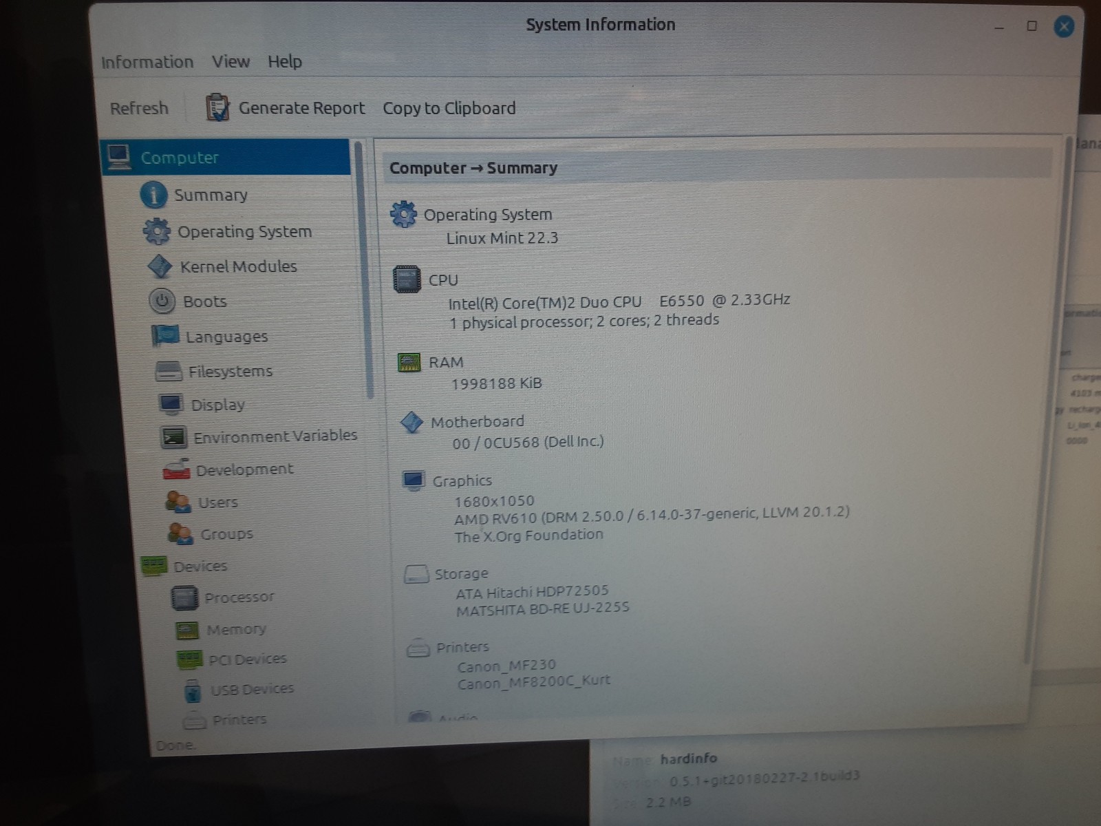The height and width of the screenshot is (826, 1101).
Task: Click the Memory module icon in sidebar
Action: point(187,630)
